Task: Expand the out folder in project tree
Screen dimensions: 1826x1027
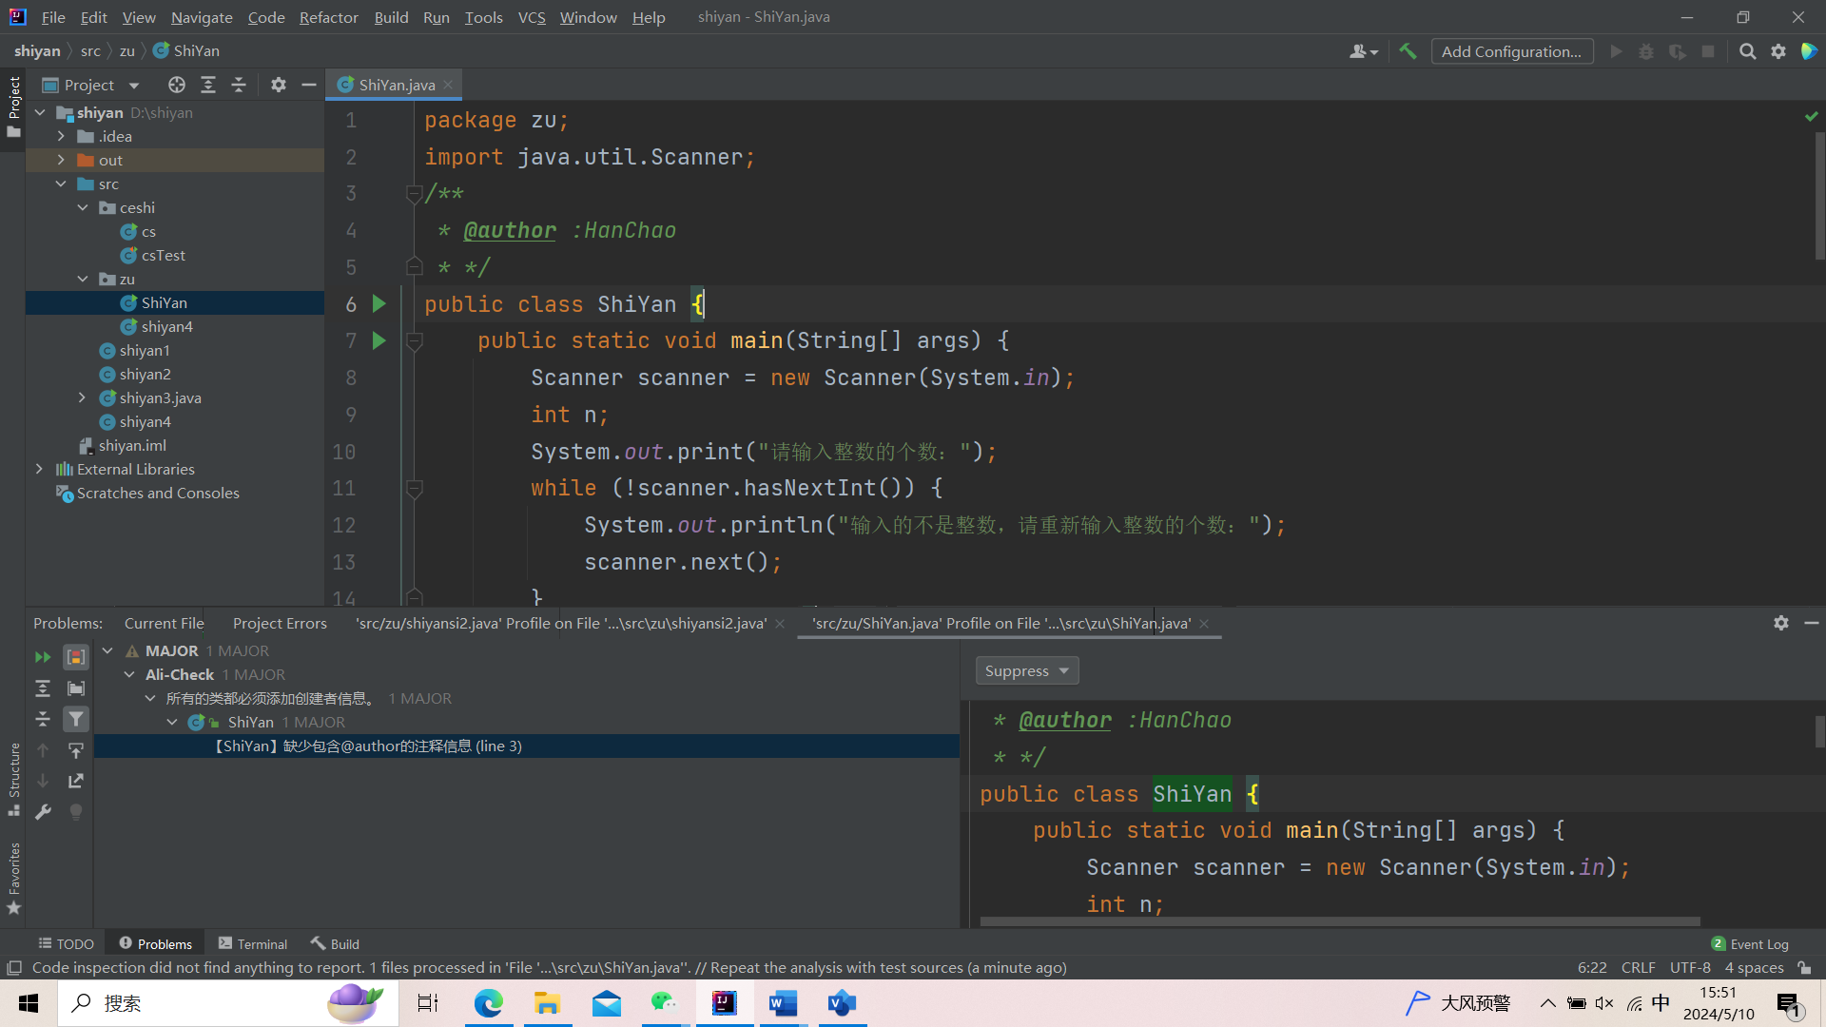Action: coord(61,160)
